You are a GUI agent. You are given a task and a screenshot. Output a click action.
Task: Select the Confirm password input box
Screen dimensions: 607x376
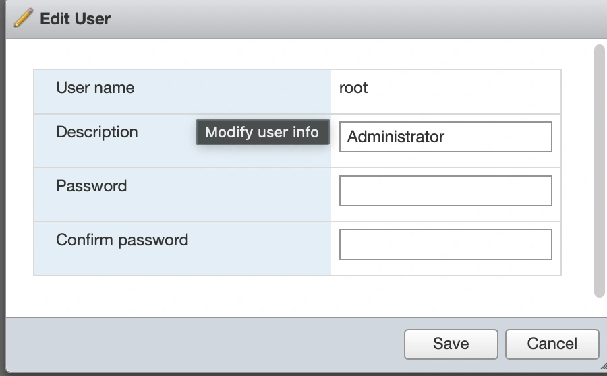445,245
